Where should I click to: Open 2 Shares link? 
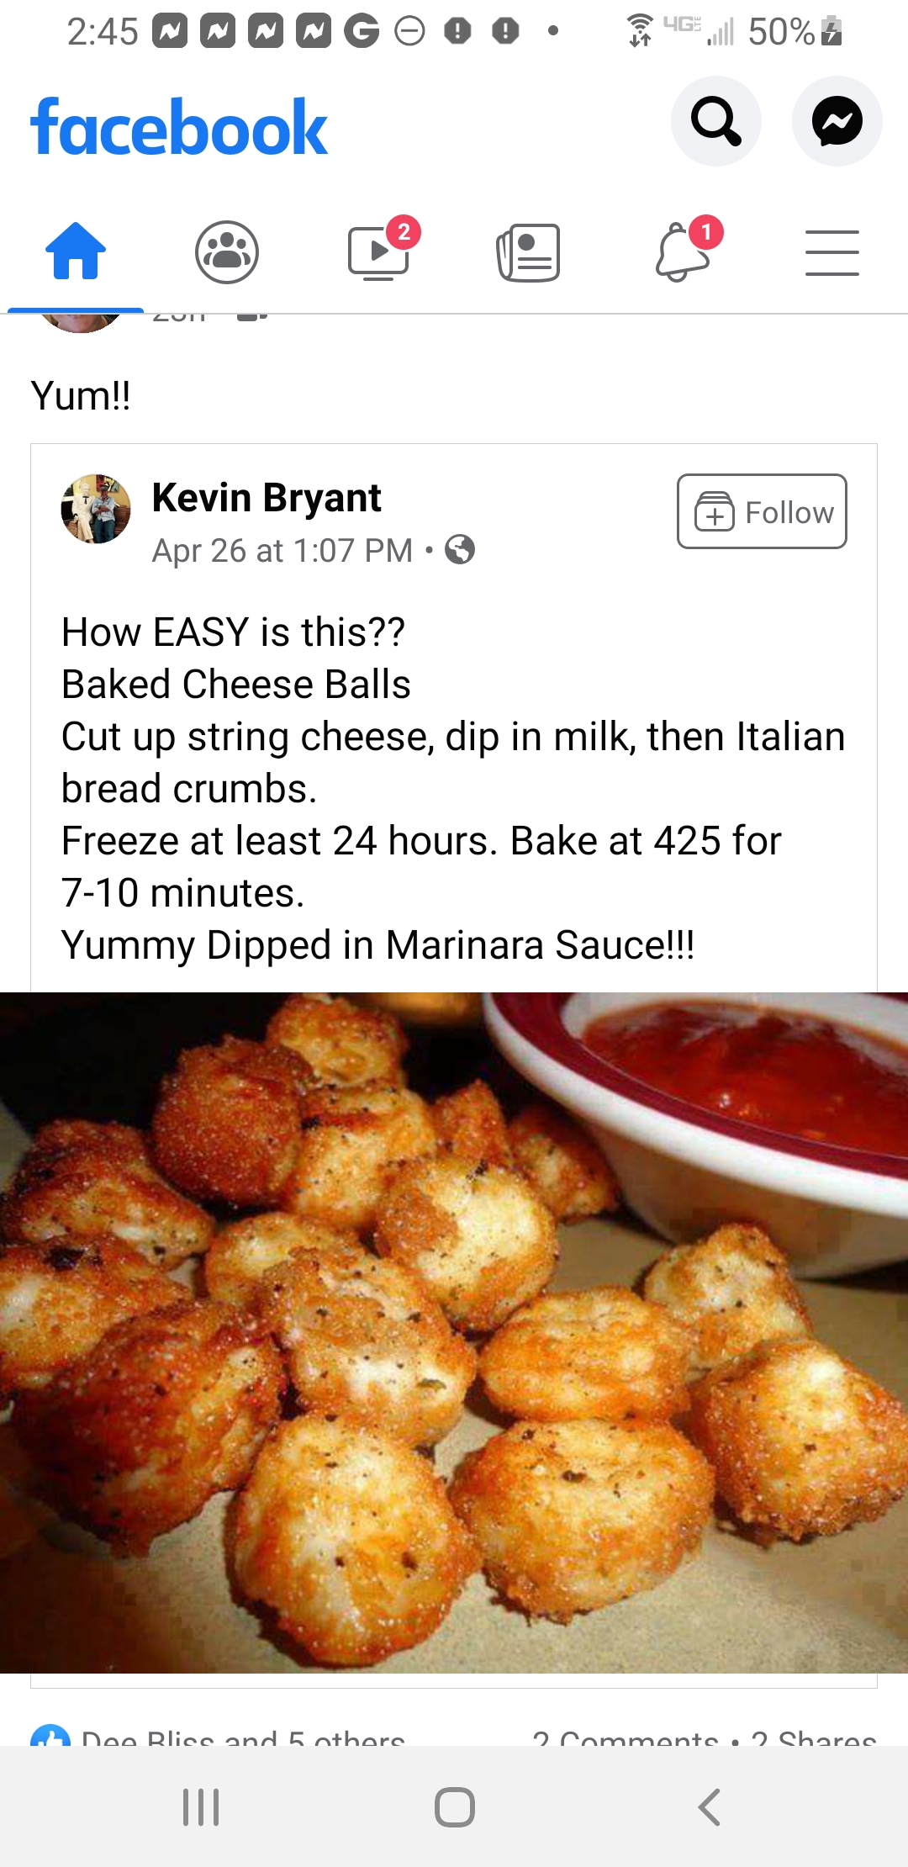tap(813, 1734)
